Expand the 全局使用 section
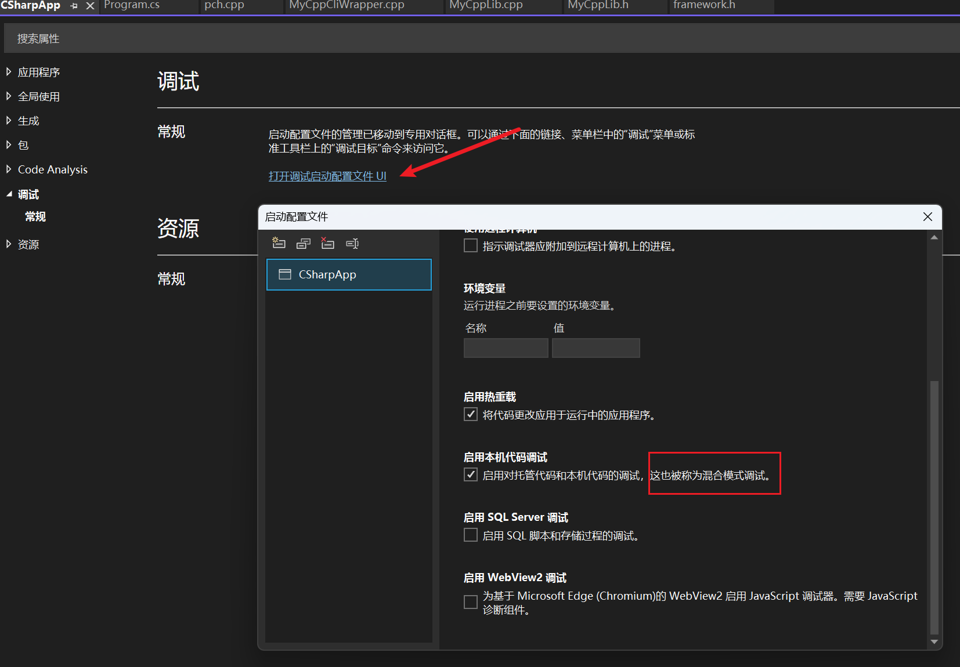The width and height of the screenshot is (960, 667). 9,96
